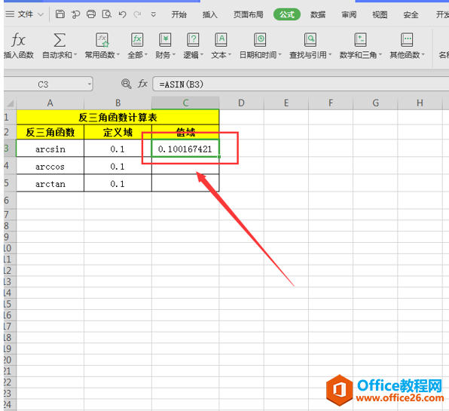Click 0.1 in the arctan row
Image resolution: width=449 pixels, height=411 pixels.
point(118,182)
